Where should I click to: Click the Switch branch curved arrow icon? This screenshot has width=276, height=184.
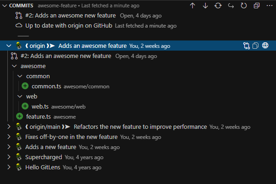tap(231, 6)
